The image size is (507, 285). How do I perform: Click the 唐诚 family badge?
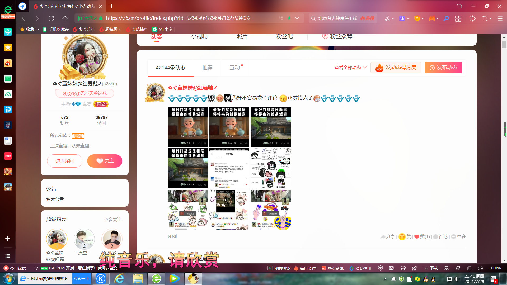click(x=78, y=136)
